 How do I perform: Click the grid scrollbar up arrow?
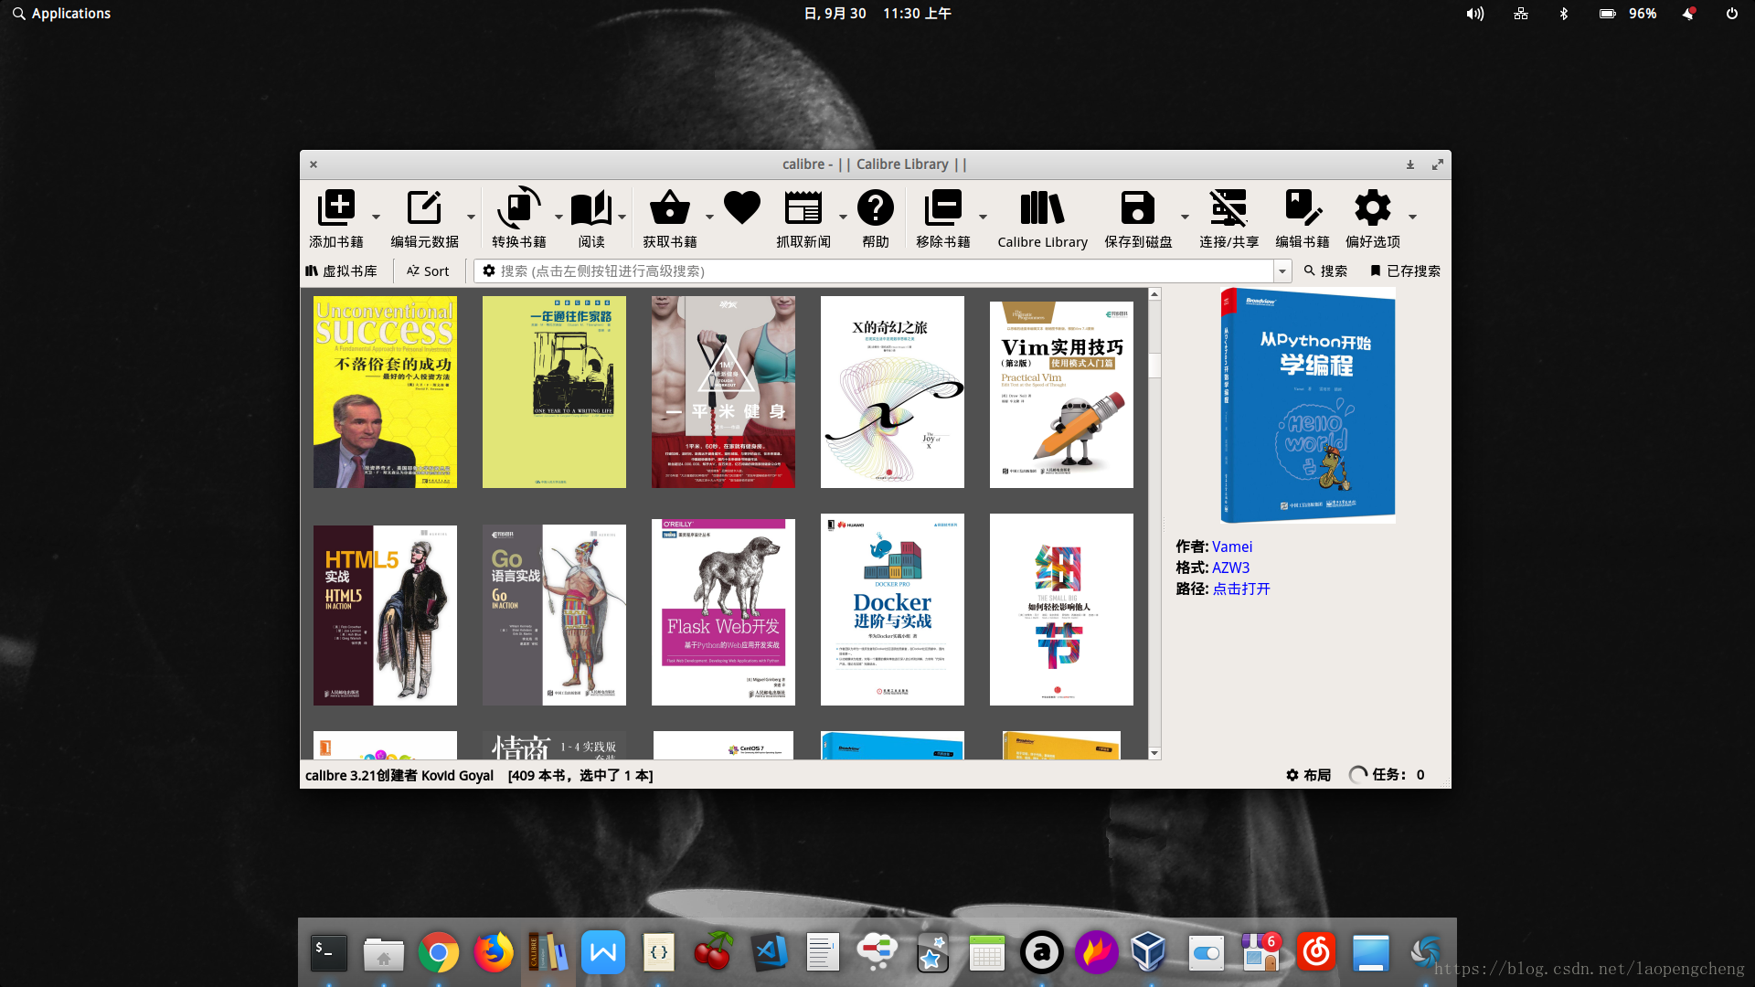(1154, 294)
